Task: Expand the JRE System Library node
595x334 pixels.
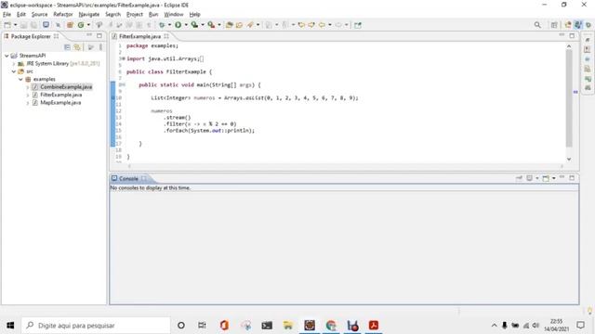Action: [14, 64]
